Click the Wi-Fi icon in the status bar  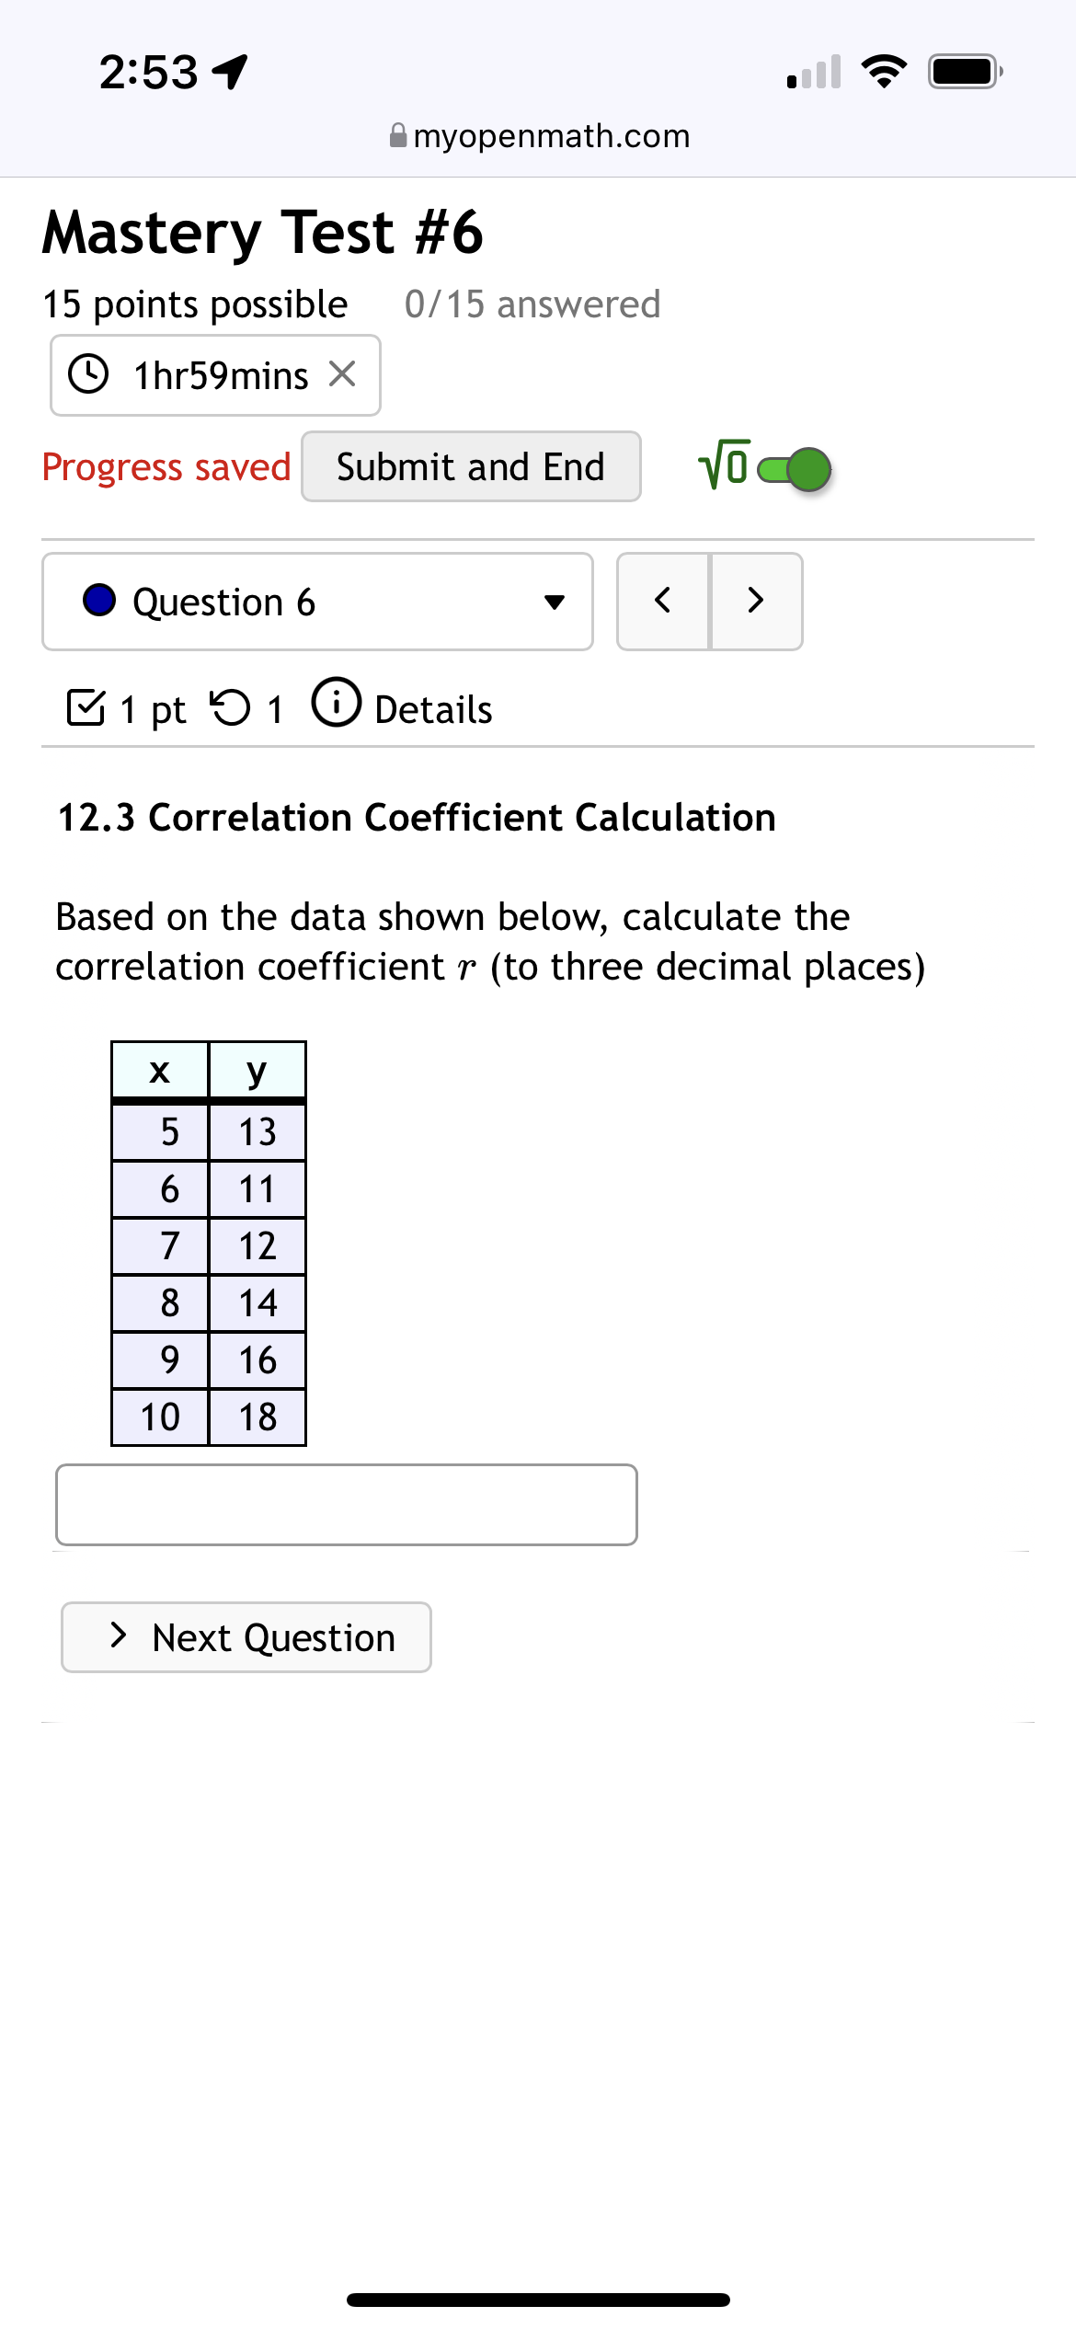click(886, 74)
